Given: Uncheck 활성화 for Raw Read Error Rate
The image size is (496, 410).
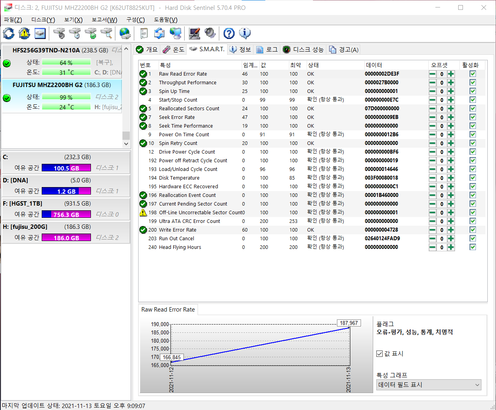Looking at the screenshot, I should point(473,74).
